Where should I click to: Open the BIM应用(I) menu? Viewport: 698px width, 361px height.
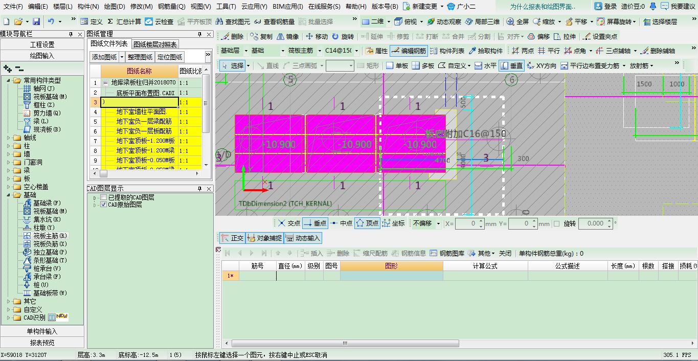[x=287, y=7]
